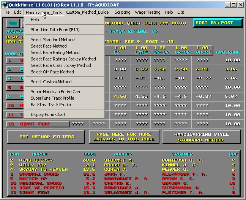Pick Select Pace Rating Method
Viewport: 246px width, 200px height.
point(55,52)
